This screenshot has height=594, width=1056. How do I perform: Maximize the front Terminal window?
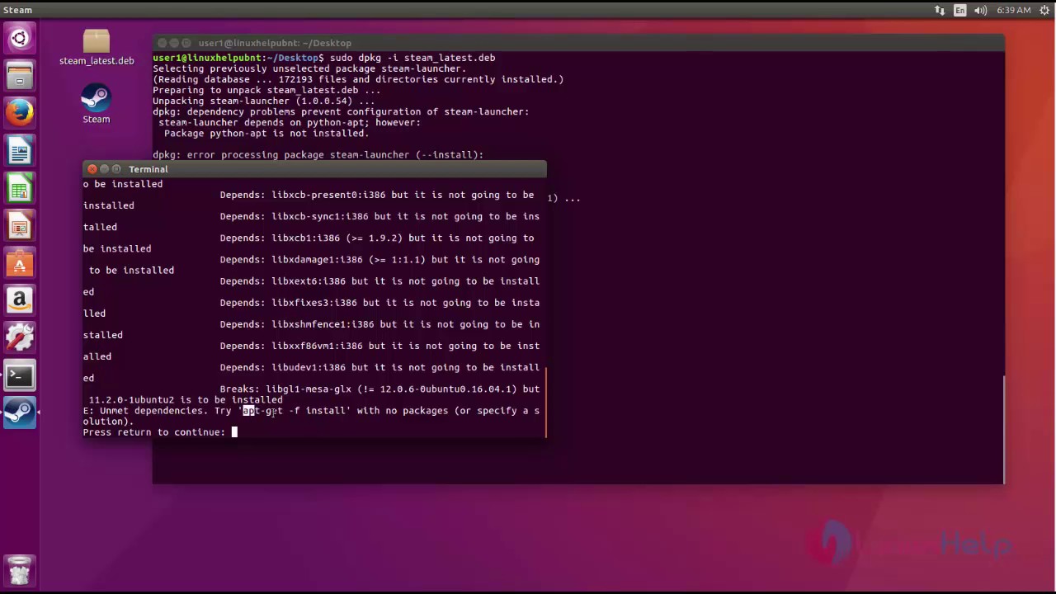click(x=116, y=169)
